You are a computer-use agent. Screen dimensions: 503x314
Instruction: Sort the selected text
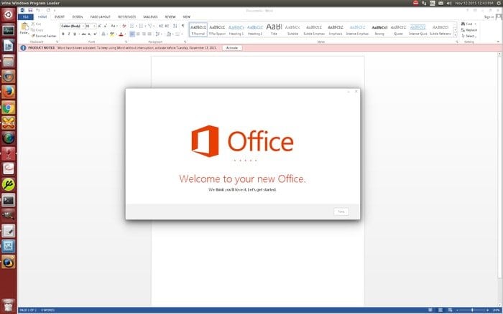coord(175,26)
